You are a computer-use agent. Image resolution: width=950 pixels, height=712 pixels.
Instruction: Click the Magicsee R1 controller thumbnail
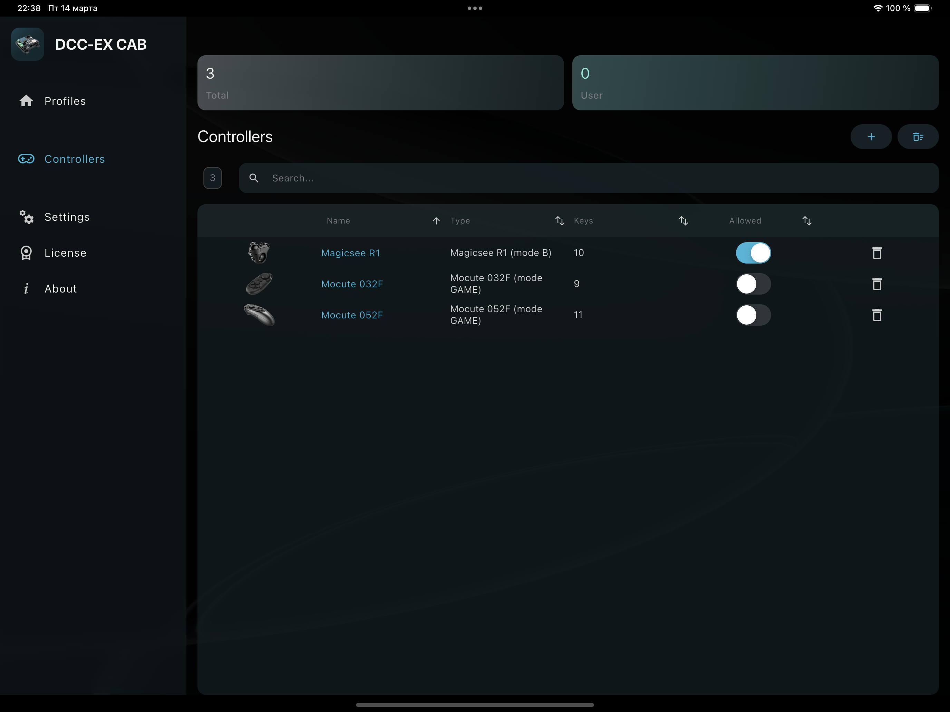(259, 253)
